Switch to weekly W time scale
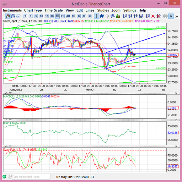This screenshot has height=182, width=182. coord(84,16)
